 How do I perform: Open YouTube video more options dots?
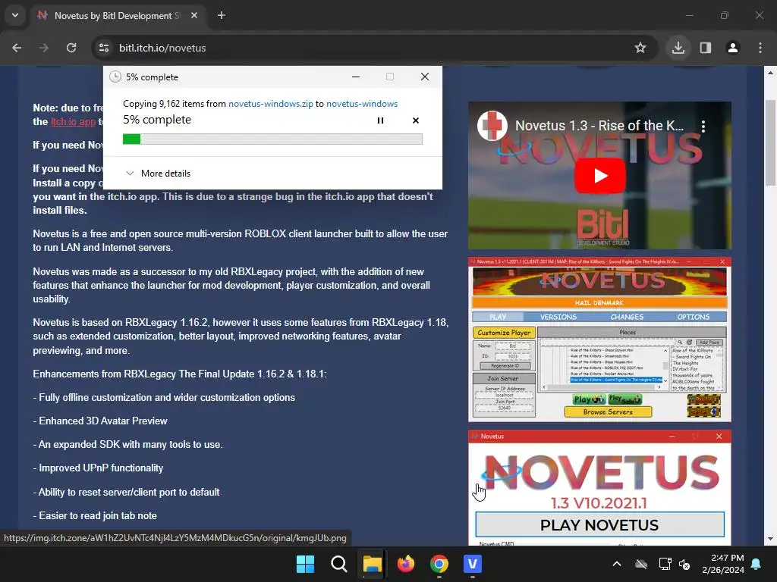click(x=703, y=127)
